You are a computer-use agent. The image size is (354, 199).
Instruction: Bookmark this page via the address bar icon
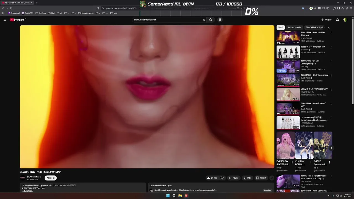tap(98, 8)
